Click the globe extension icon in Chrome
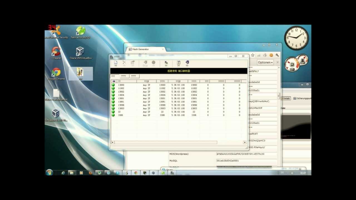The width and height of the screenshot is (356, 200). [x=265, y=55]
